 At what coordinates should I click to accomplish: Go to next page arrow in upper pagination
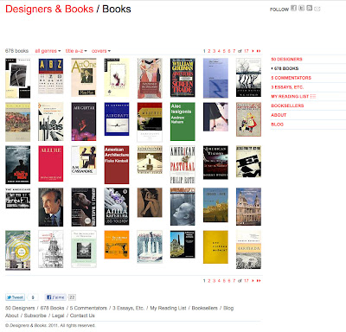click(x=253, y=51)
